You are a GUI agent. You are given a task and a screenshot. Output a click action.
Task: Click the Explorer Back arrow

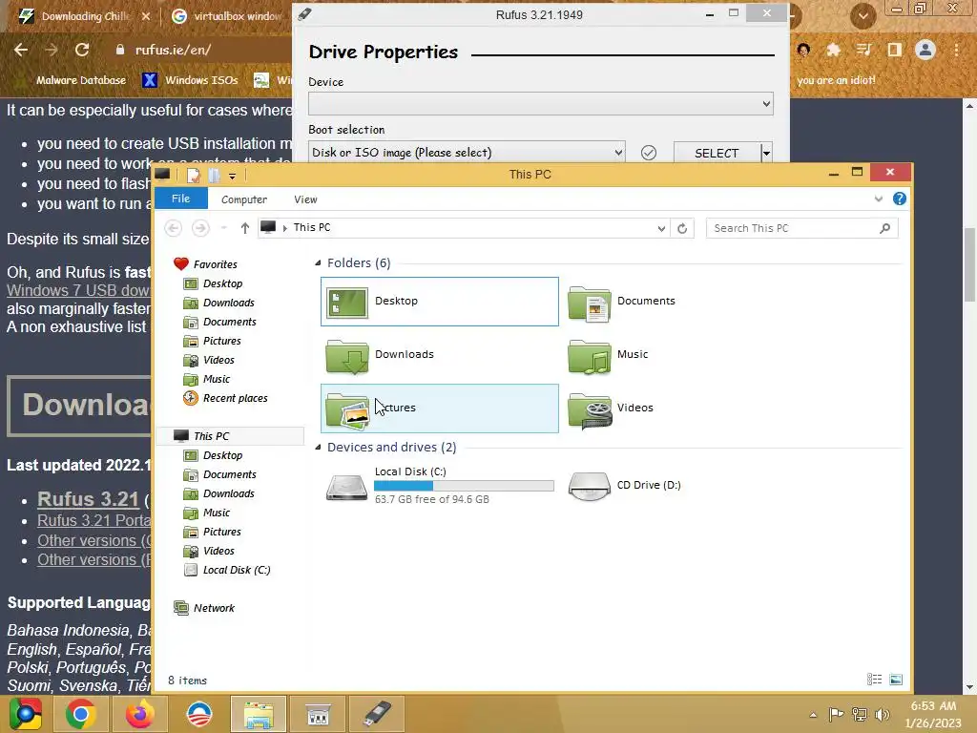pyautogui.click(x=174, y=228)
